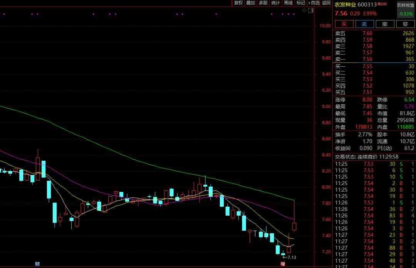Click 返回 to go back
This screenshot has height=268, width=416.
coord(326,3)
